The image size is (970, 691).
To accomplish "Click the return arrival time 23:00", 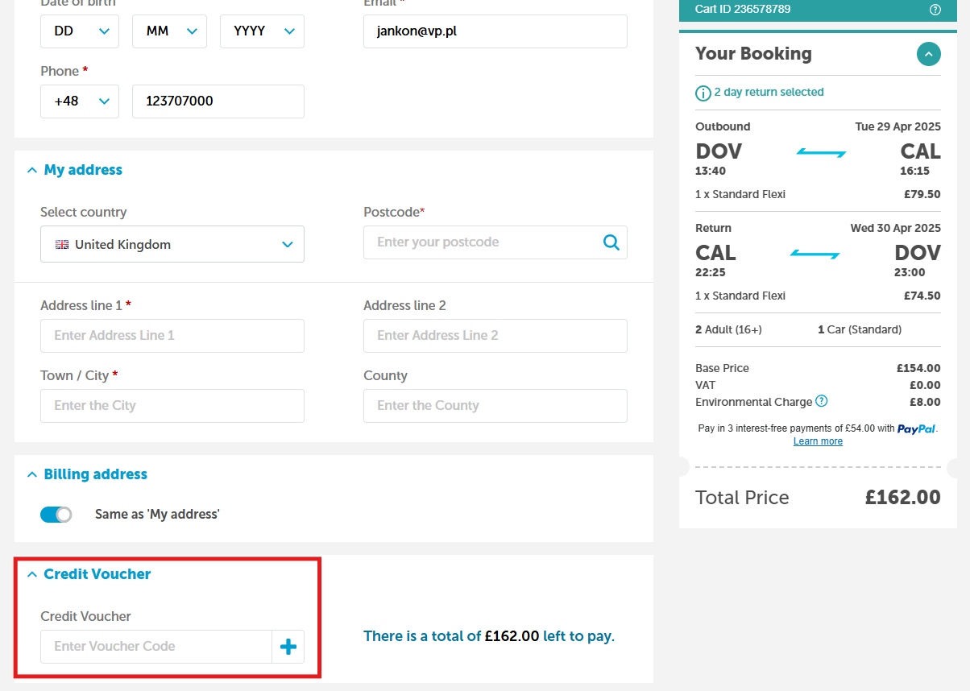I will point(910,272).
